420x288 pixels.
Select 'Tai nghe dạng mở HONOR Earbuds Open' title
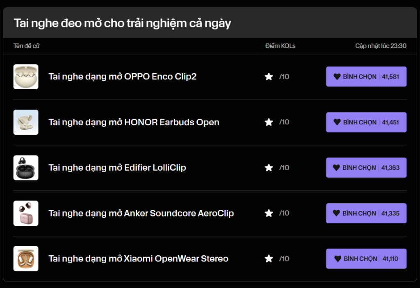134,122
